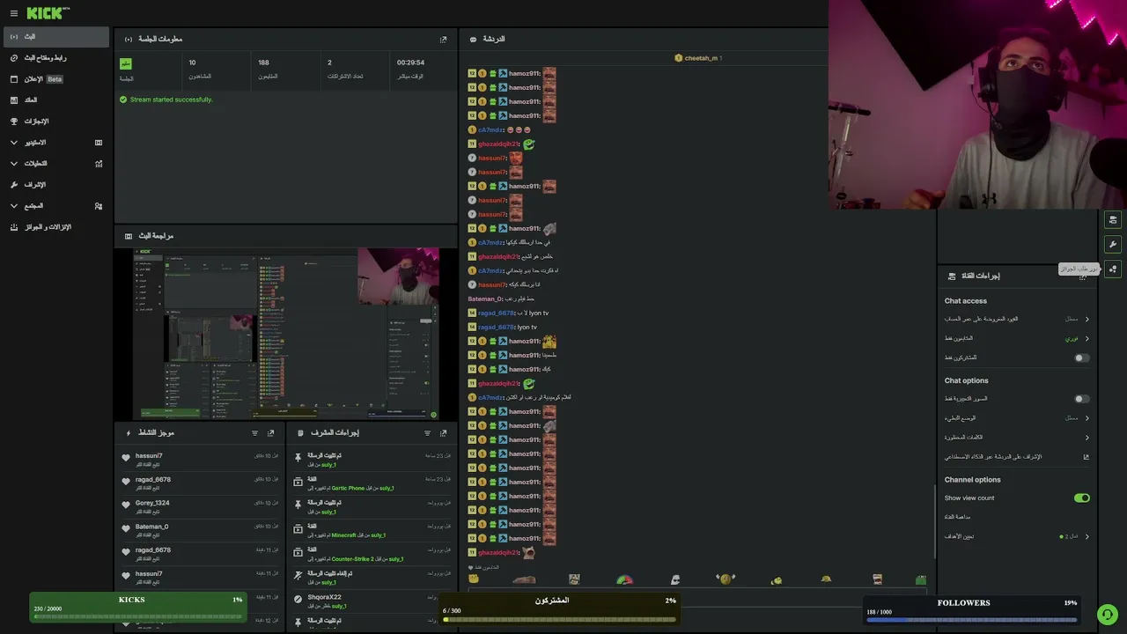The image size is (1127, 634).
Task: Click the webcam overlay video
Action: pyautogui.click(x=977, y=105)
